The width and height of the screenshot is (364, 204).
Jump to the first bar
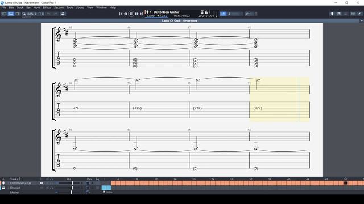[121, 14]
